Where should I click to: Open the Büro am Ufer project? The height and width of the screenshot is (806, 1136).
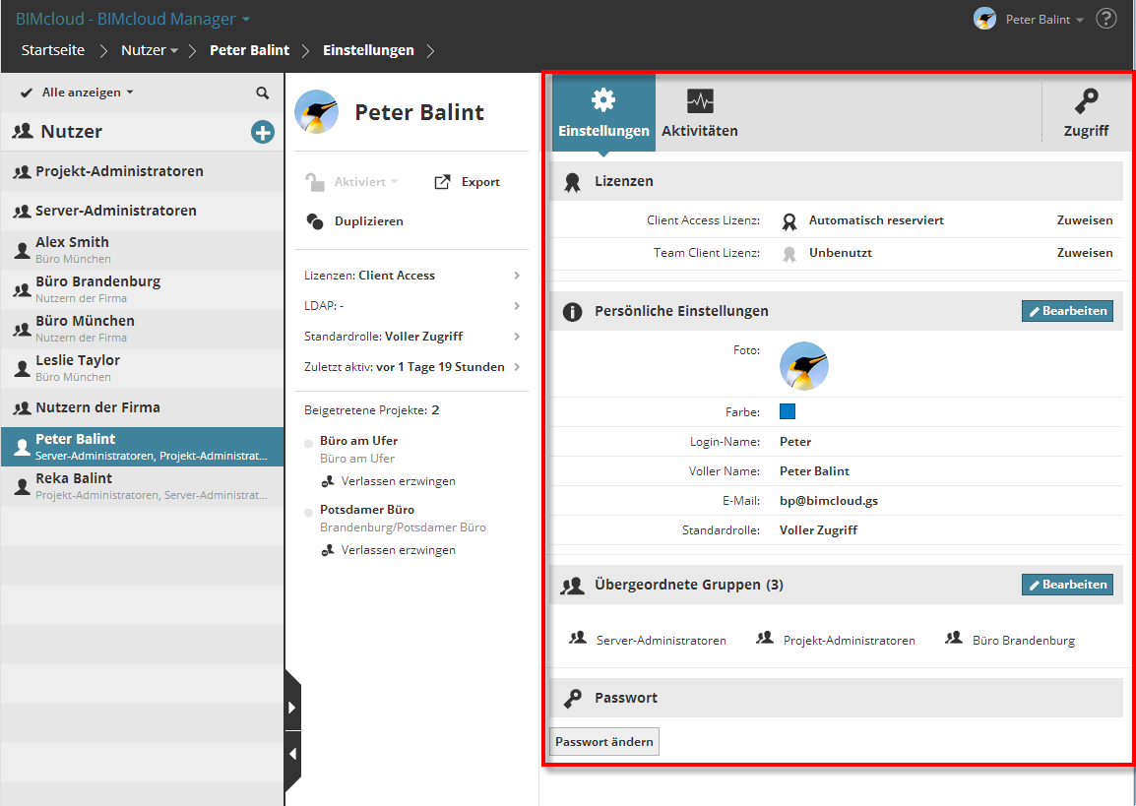pyautogui.click(x=358, y=440)
